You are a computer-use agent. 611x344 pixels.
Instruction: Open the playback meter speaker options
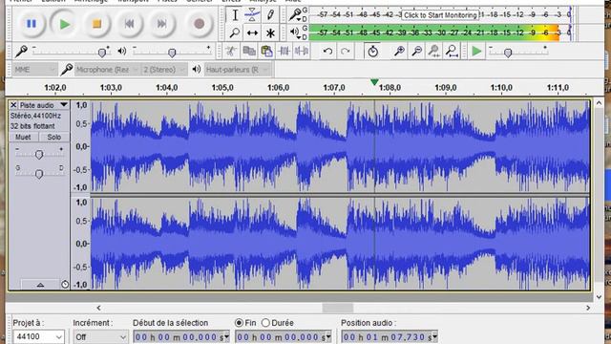[x=295, y=32]
